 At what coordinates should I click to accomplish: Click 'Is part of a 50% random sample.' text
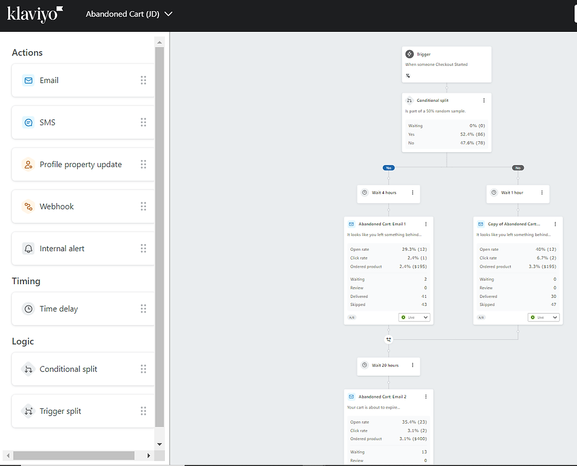[x=435, y=111]
